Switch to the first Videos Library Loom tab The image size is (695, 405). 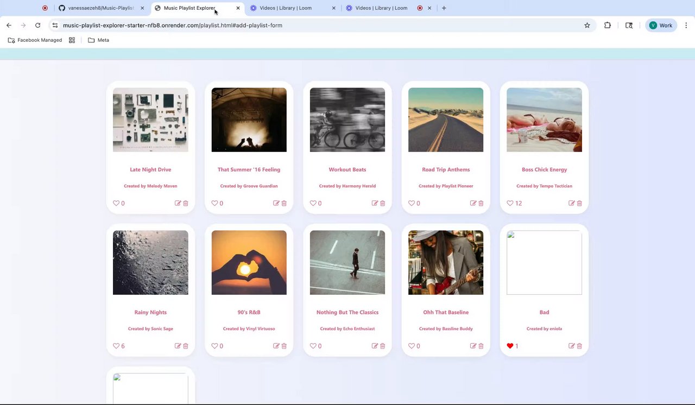[x=291, y=8]
